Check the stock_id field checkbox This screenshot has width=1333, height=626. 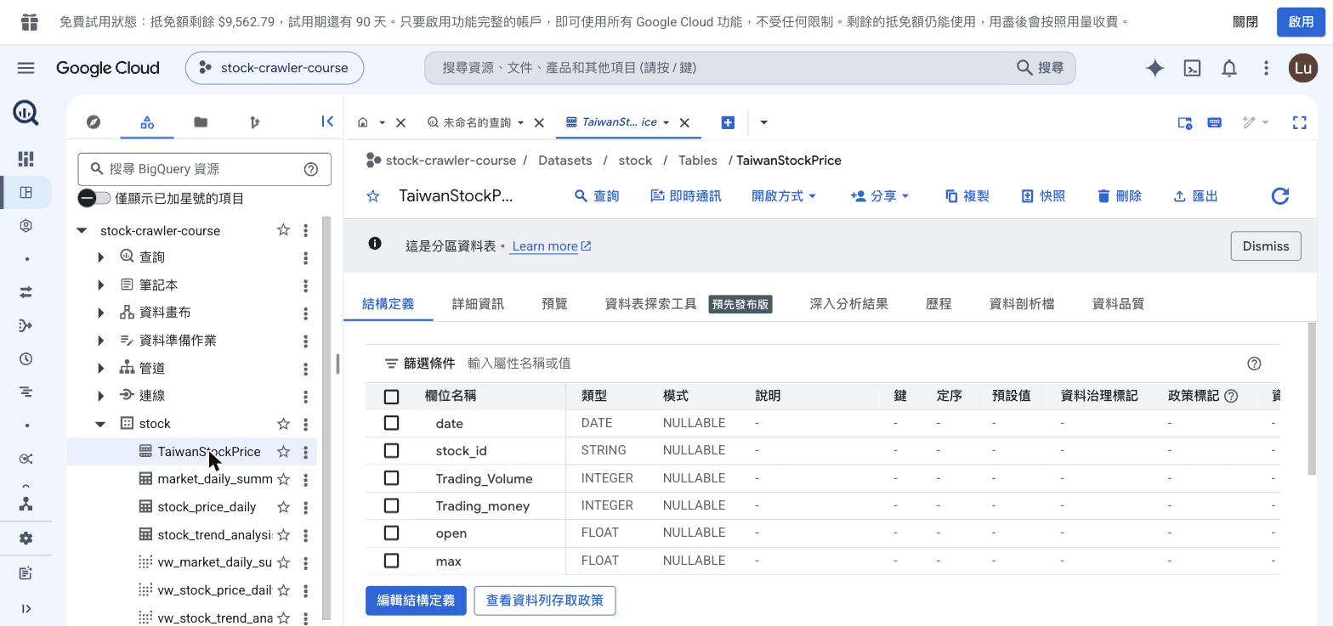(391, 451)
